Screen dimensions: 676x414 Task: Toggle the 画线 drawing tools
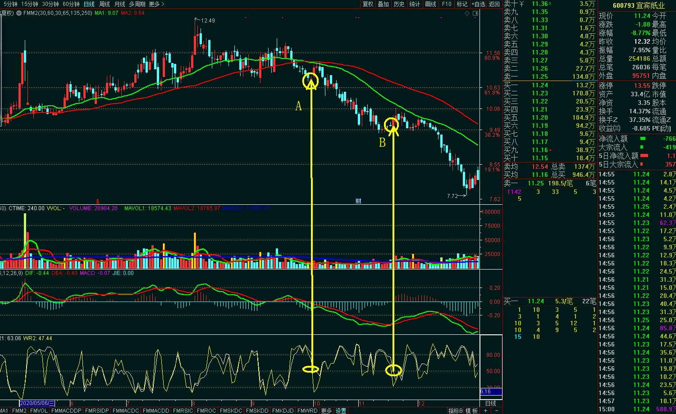(x=430, y=4)
